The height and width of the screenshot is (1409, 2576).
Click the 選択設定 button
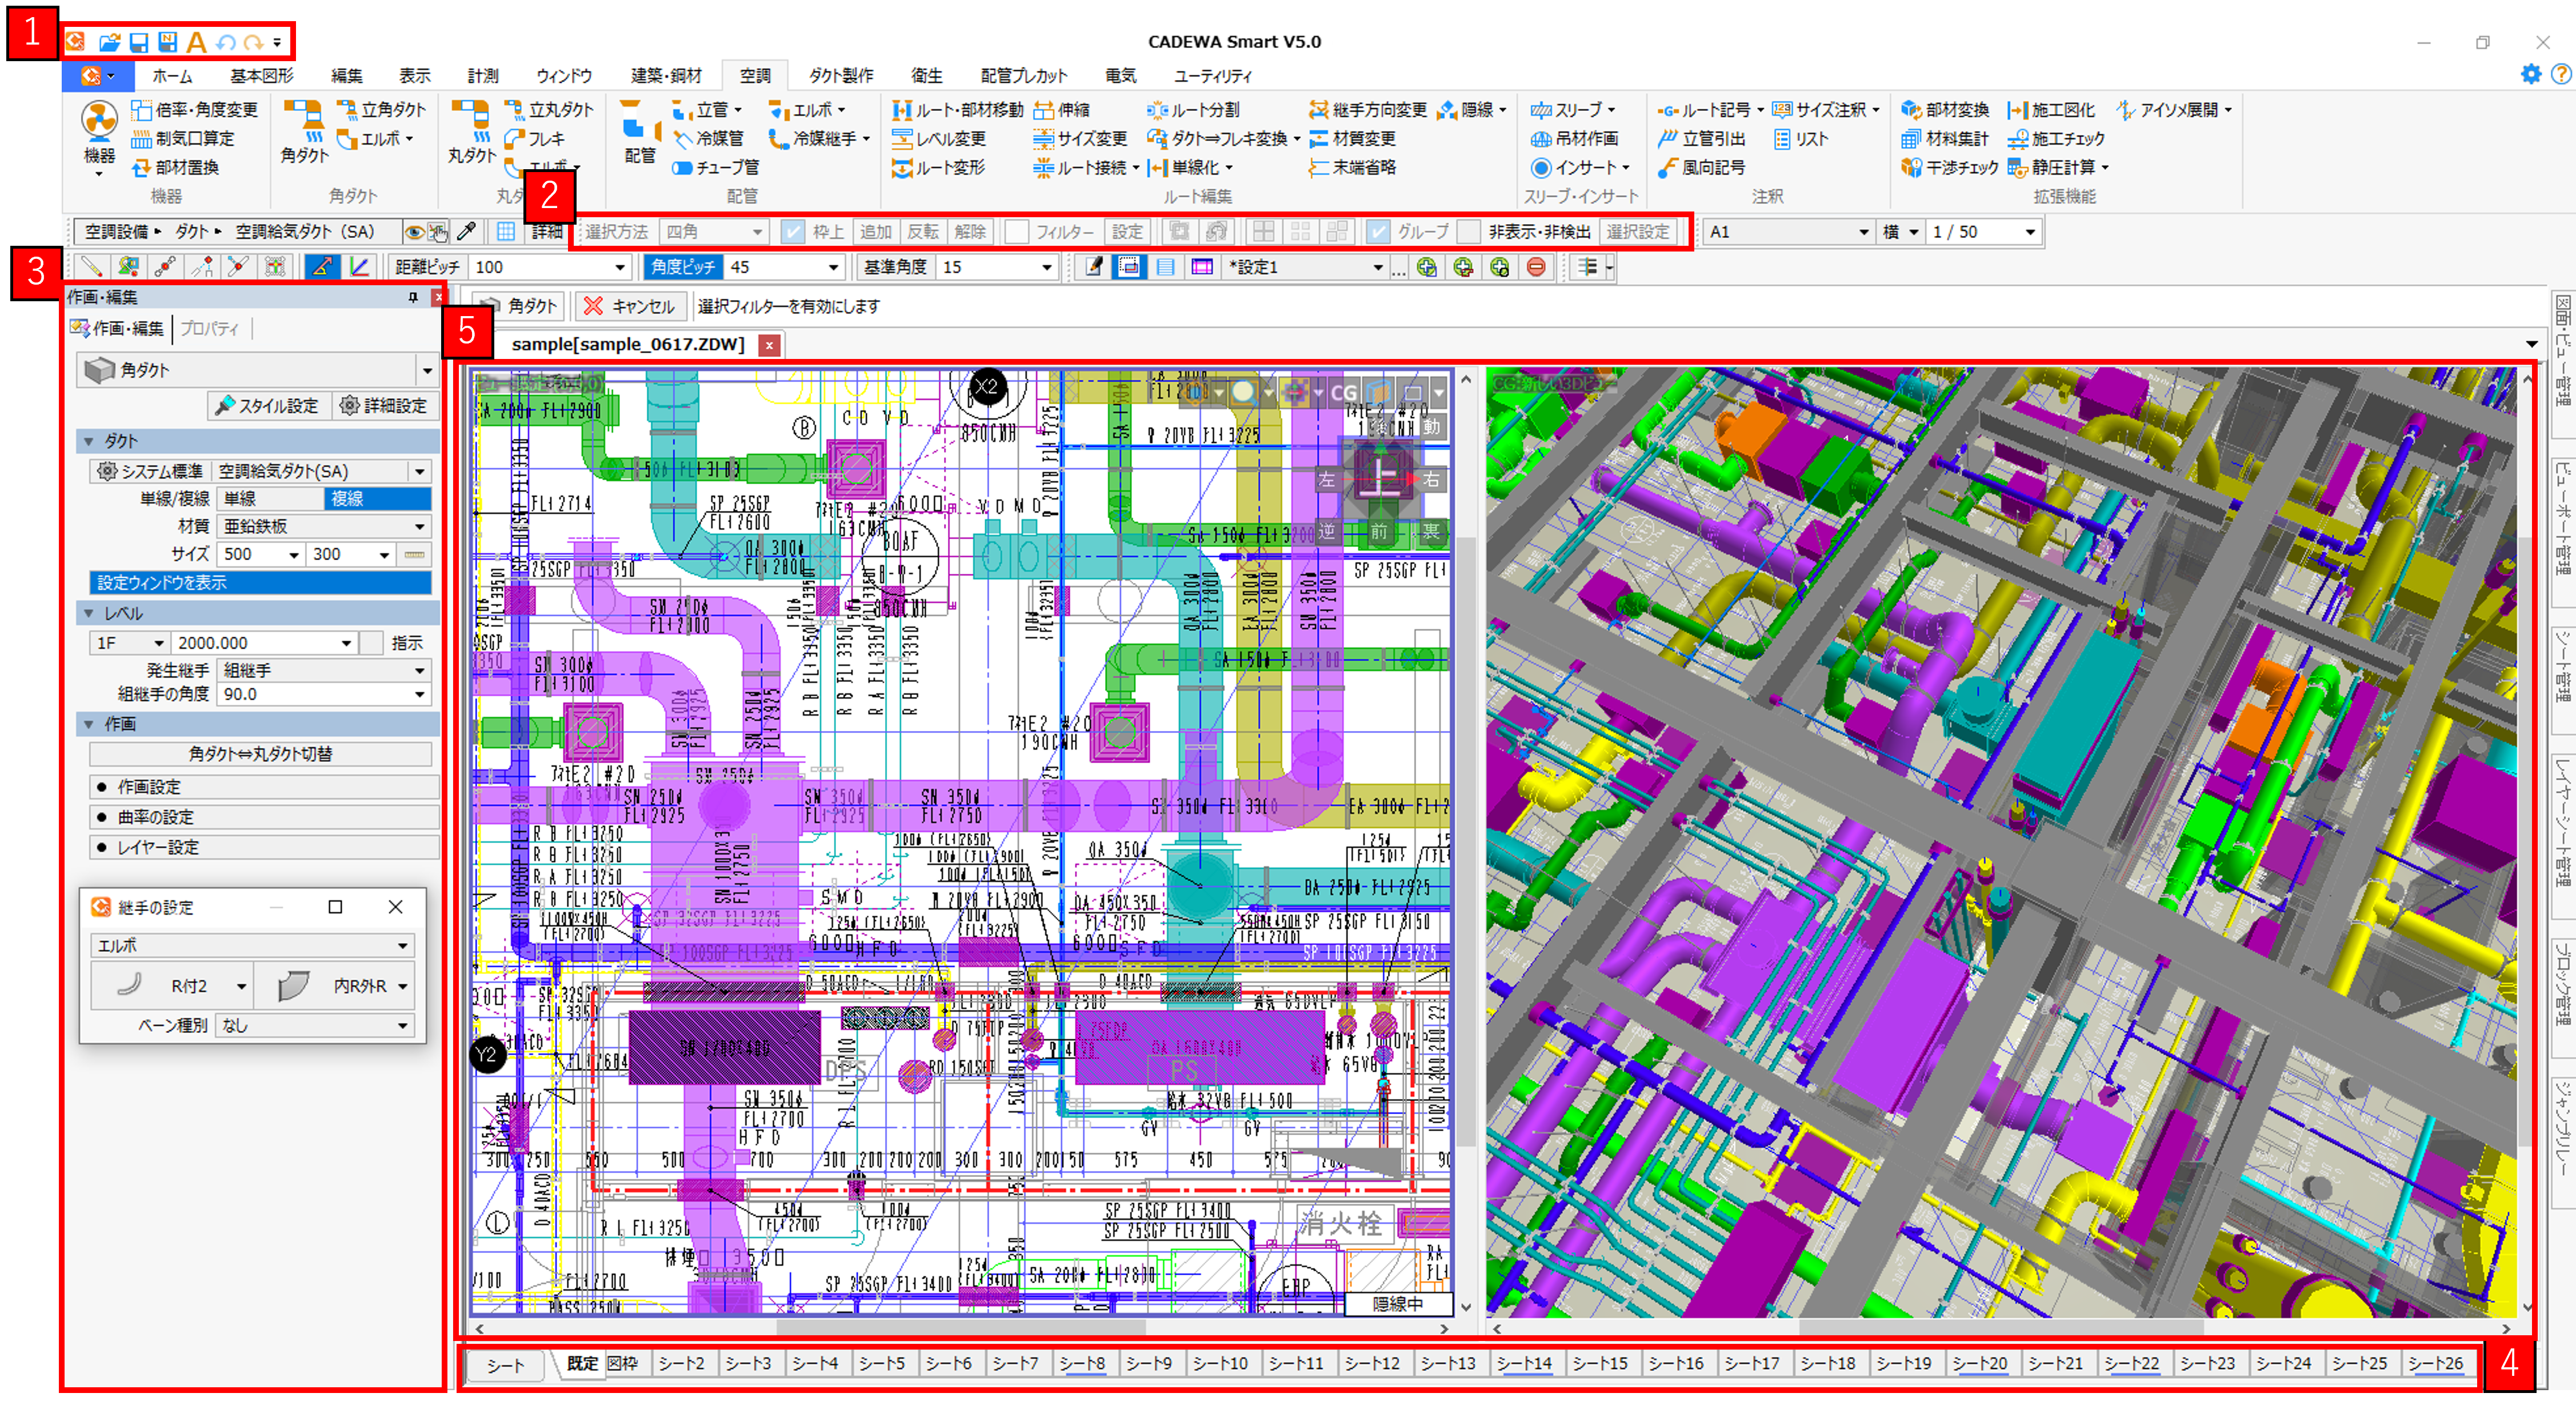click(1638, 232)
